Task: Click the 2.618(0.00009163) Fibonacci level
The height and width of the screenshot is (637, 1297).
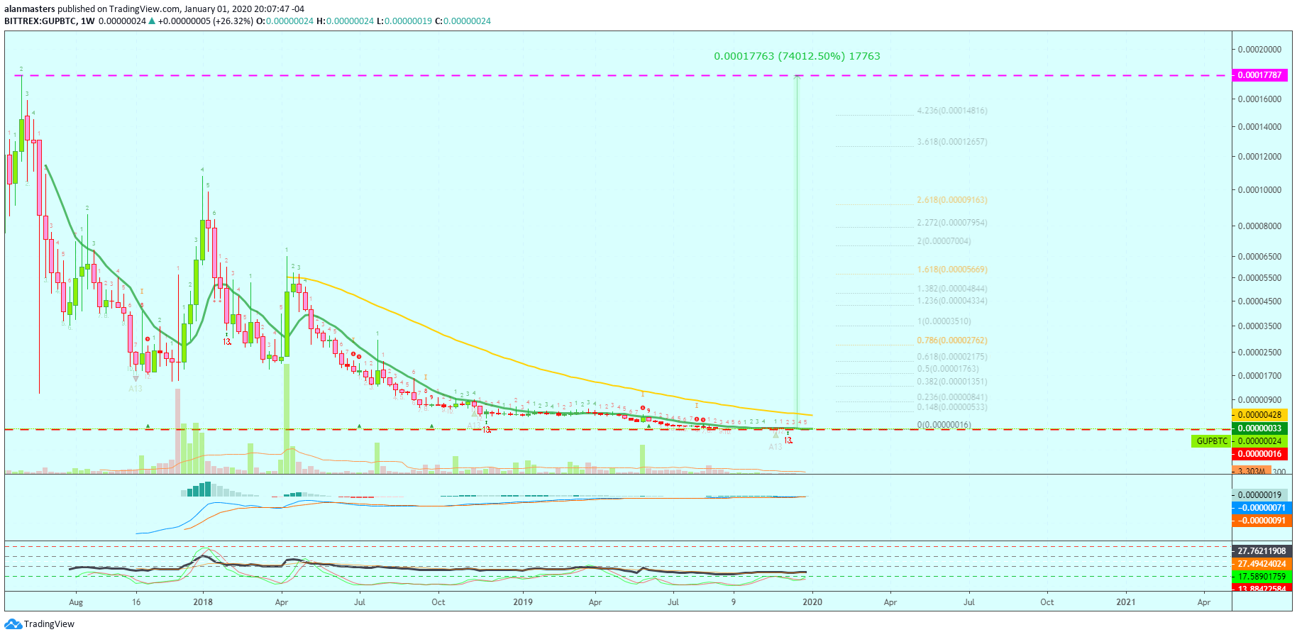Action: tap(951, 200)
